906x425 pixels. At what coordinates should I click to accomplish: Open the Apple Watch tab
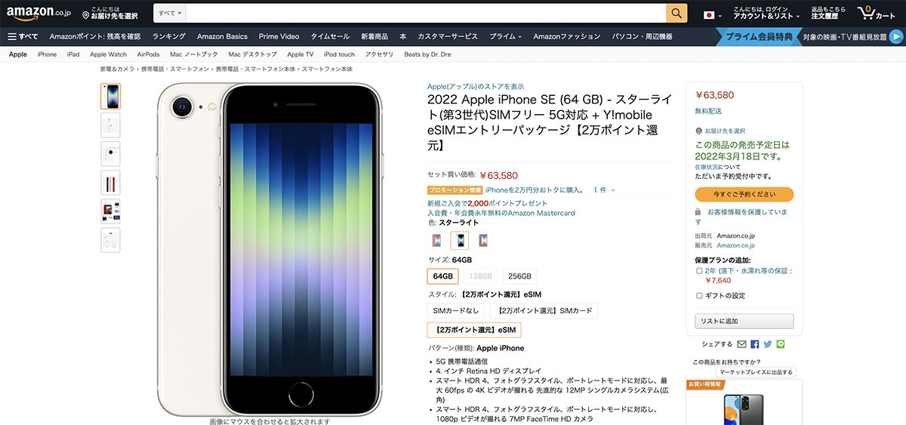coord(108,54)
